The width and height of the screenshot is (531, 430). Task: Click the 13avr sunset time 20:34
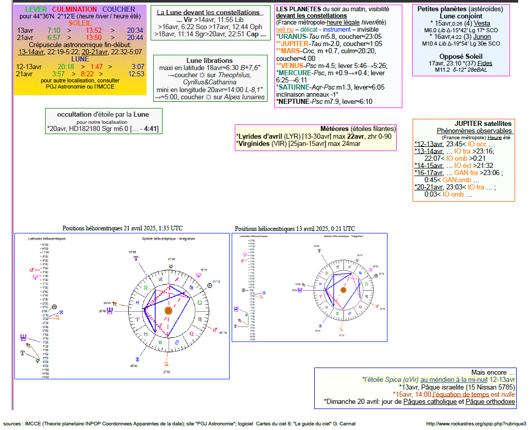pos(135,30)
